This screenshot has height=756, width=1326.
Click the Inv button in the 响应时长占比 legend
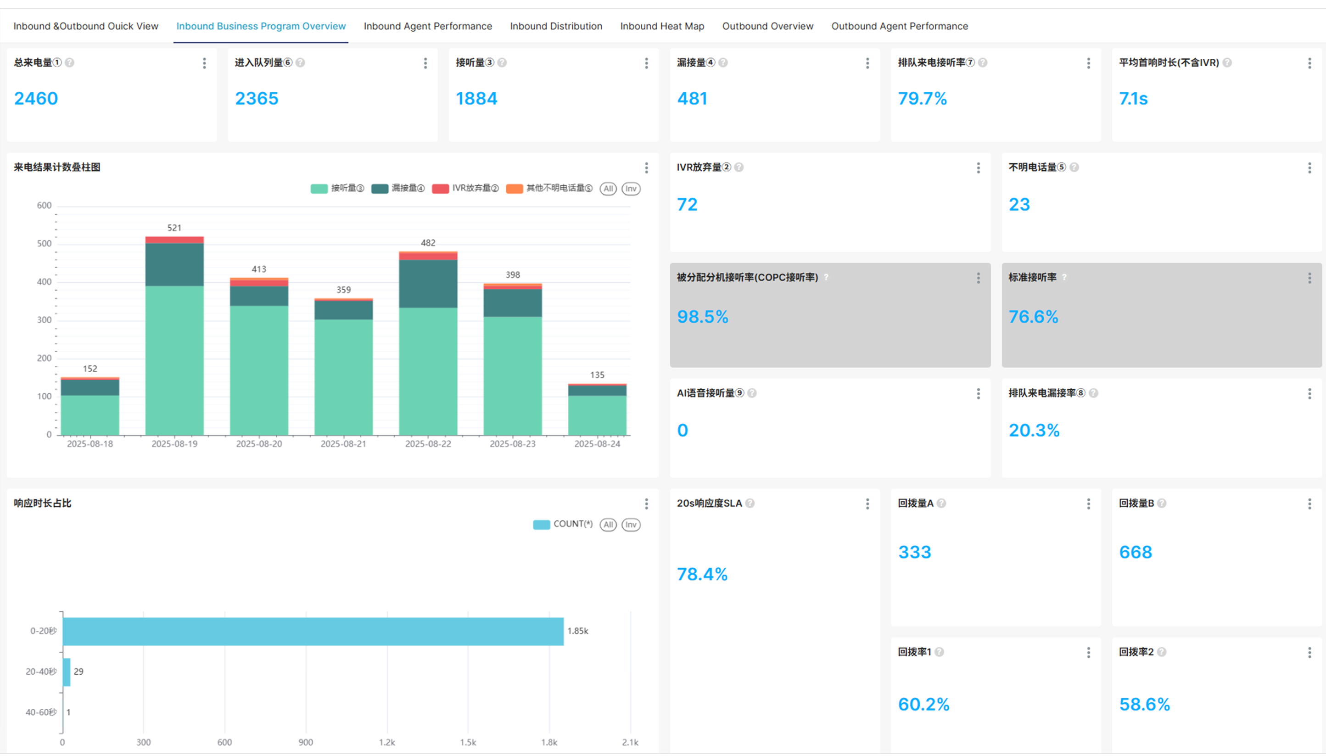pyautogui.click(x=631, y=524)
